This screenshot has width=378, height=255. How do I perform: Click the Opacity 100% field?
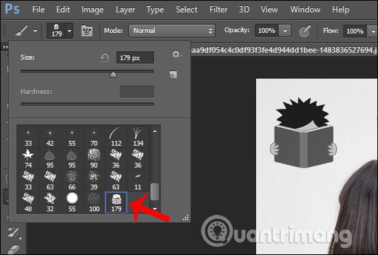266,31
